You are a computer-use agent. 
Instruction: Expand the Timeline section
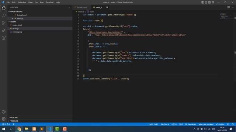pyautogui.click(x=14, y=121)
